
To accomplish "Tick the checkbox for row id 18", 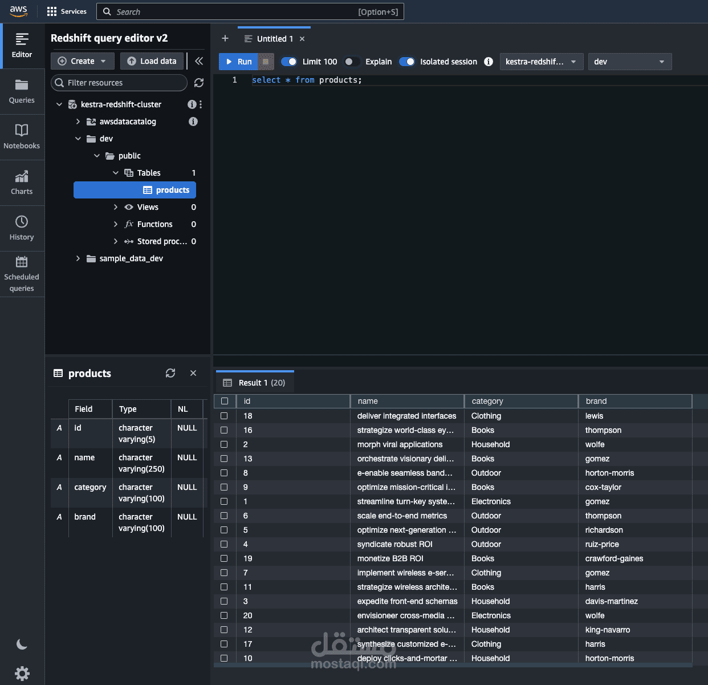I will coord(224,416).
